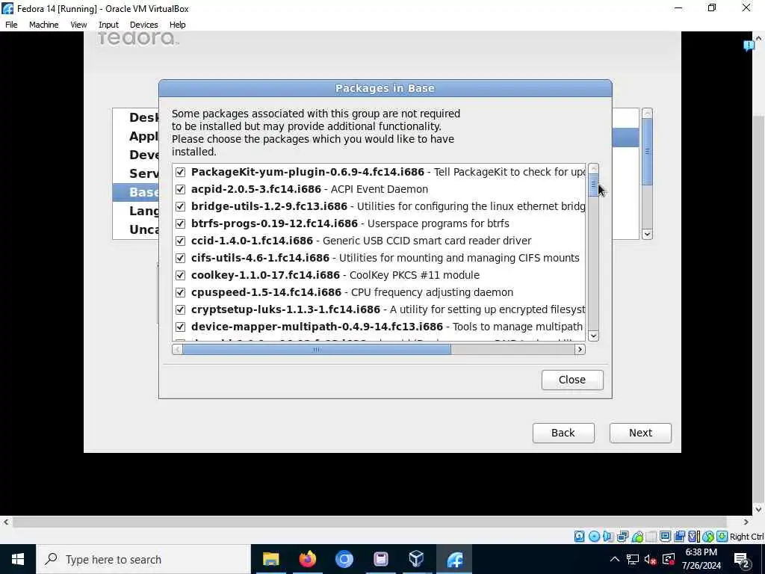Click the keyboard capture green arrow icon
The width and height of the screenshot is (765, 574).
tap(722, 537)
